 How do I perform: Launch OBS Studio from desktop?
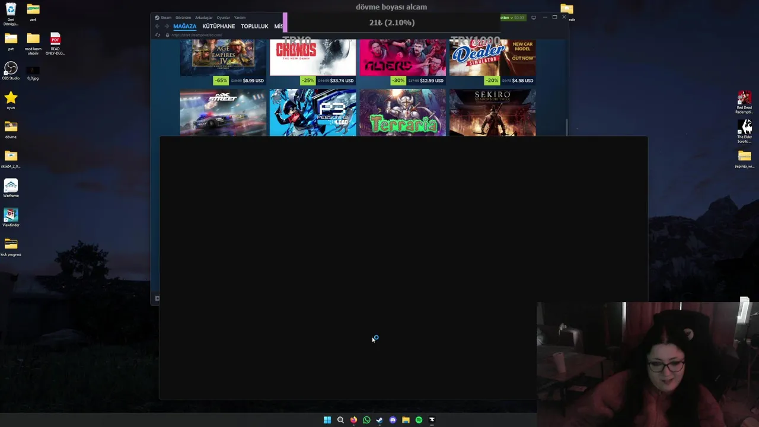point(11,71)
